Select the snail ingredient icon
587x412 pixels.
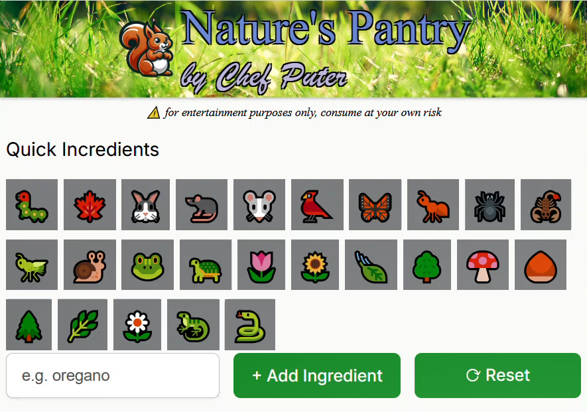pos(90,265)
